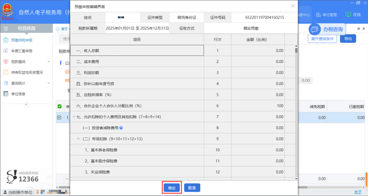The width and height of the screenshot is (368, 196).
Task: Click the dialog's vertical scrollbar down arrow
Action: point(296,178)
